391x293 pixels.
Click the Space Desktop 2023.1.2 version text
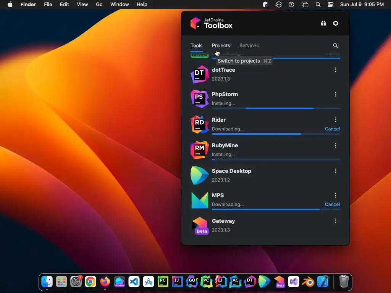(x=221, y=180)
